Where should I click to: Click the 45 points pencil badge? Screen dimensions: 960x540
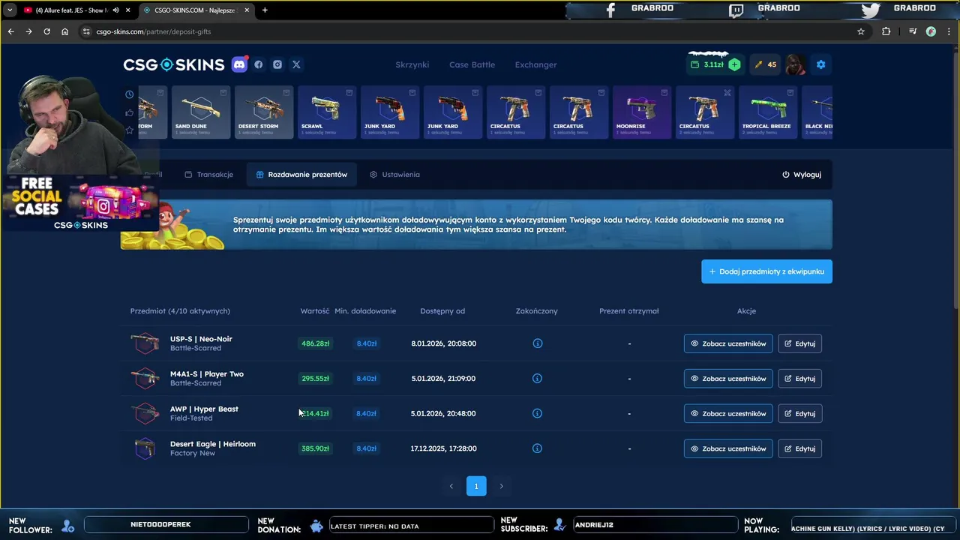tap(765, 64)
